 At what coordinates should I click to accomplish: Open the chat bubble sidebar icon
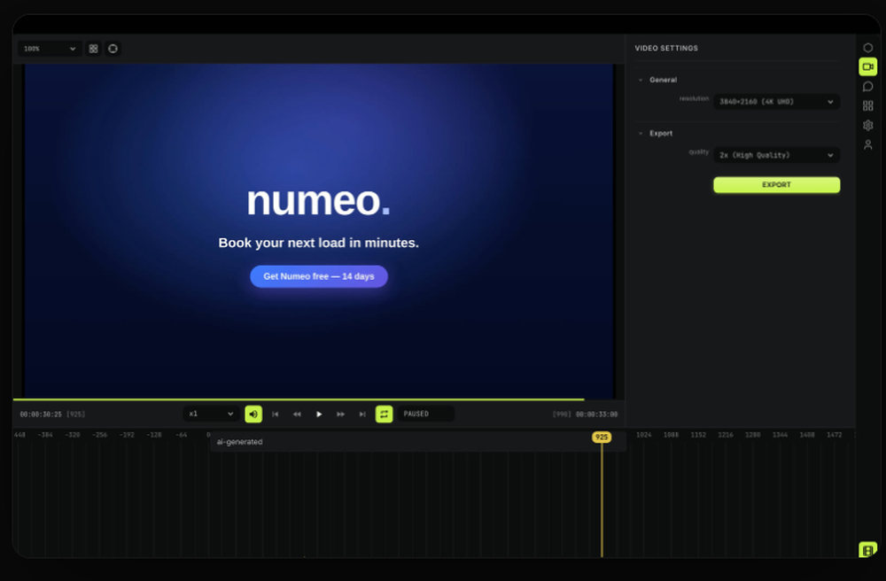pyautogui.click(x=868, y=87)
